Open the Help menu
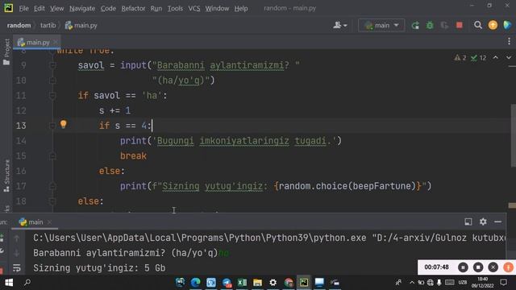 click(x=241, y=8)
